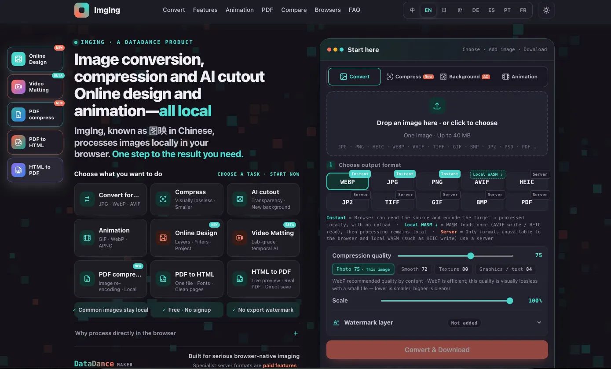Viewport: 611px width, 369px height.
Task: Open PDF compress from the left sidebar
Action: coord(35,114)
